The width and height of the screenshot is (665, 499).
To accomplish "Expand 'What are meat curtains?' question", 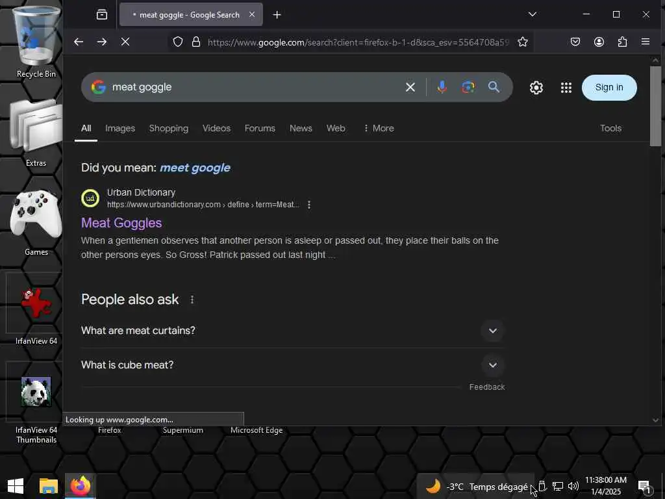I will point(293,331).
